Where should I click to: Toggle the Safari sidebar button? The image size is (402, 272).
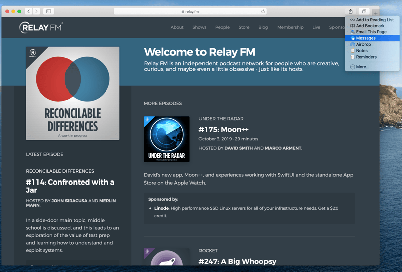[x=49, y=11]
